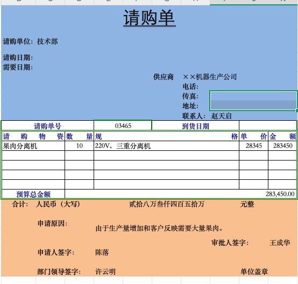Click amount cell 283450
298x284 pixels.
tap(282, 146)
